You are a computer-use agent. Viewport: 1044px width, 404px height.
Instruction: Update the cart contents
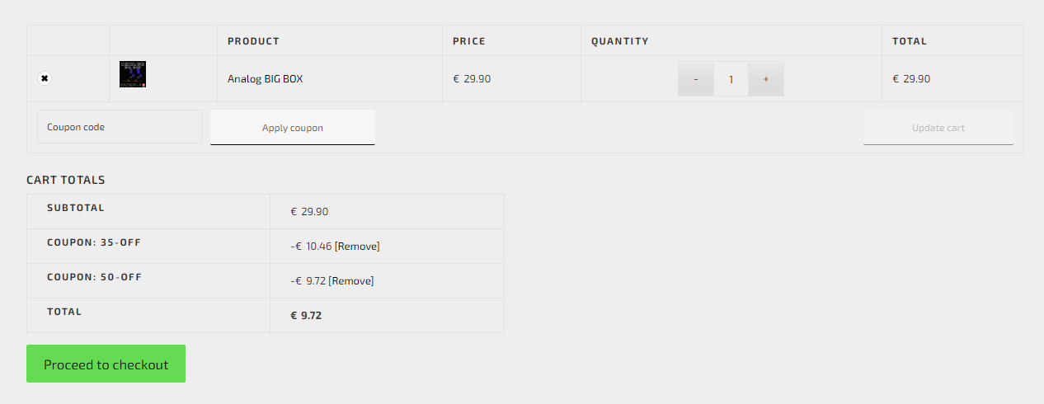(938, 128)
